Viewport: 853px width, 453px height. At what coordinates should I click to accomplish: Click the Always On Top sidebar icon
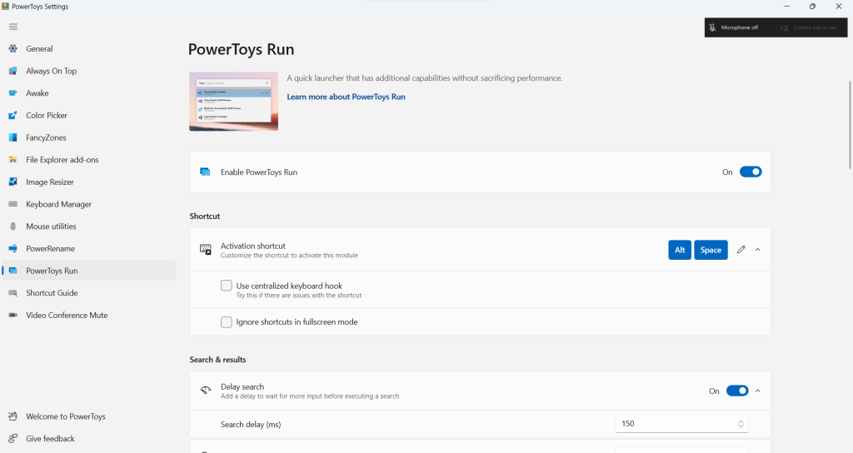(13, 71)
